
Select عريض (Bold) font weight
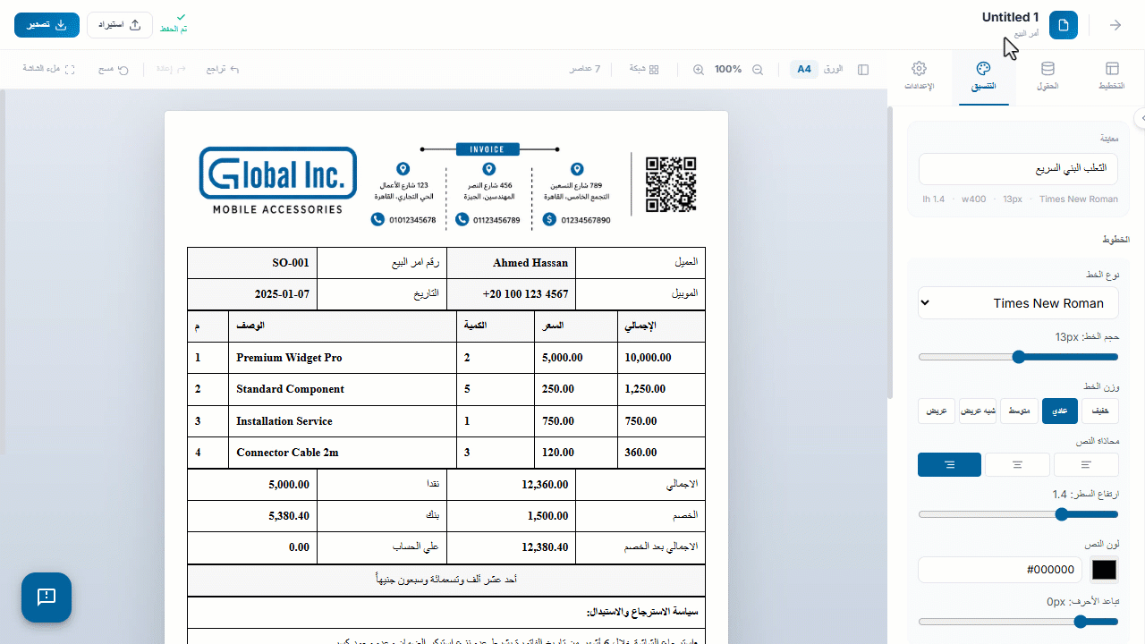click(x=937, y=411)
